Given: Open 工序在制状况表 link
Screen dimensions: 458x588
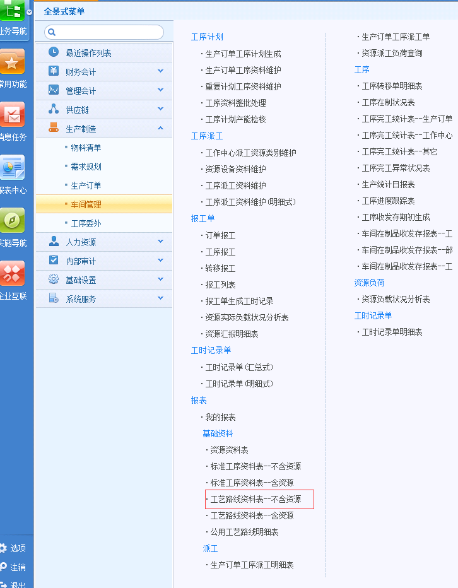Looking at the screenshot, I should click(x=388, y=102).
